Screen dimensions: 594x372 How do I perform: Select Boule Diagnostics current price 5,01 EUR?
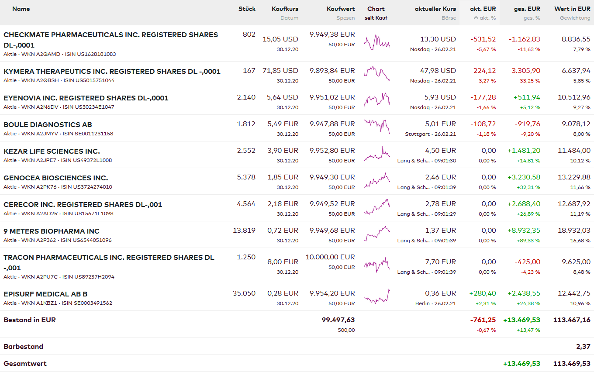point(441,124)
